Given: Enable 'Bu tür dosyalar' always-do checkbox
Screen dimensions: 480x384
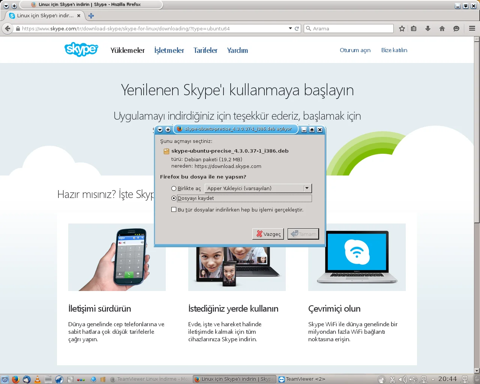Looking at the screenshot, I should (x=174, y=210).
